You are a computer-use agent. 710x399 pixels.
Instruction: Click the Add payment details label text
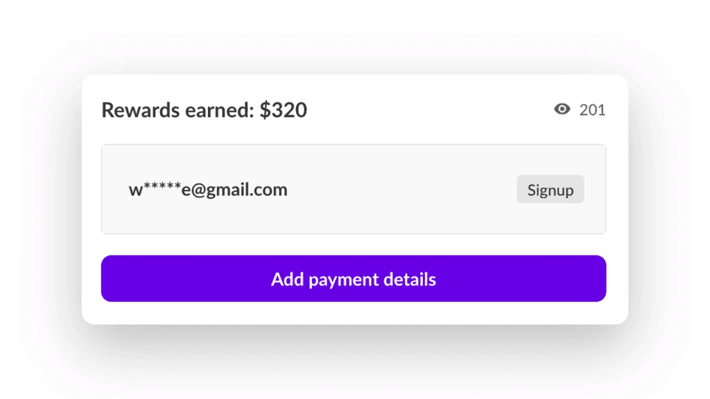(353, 279)
